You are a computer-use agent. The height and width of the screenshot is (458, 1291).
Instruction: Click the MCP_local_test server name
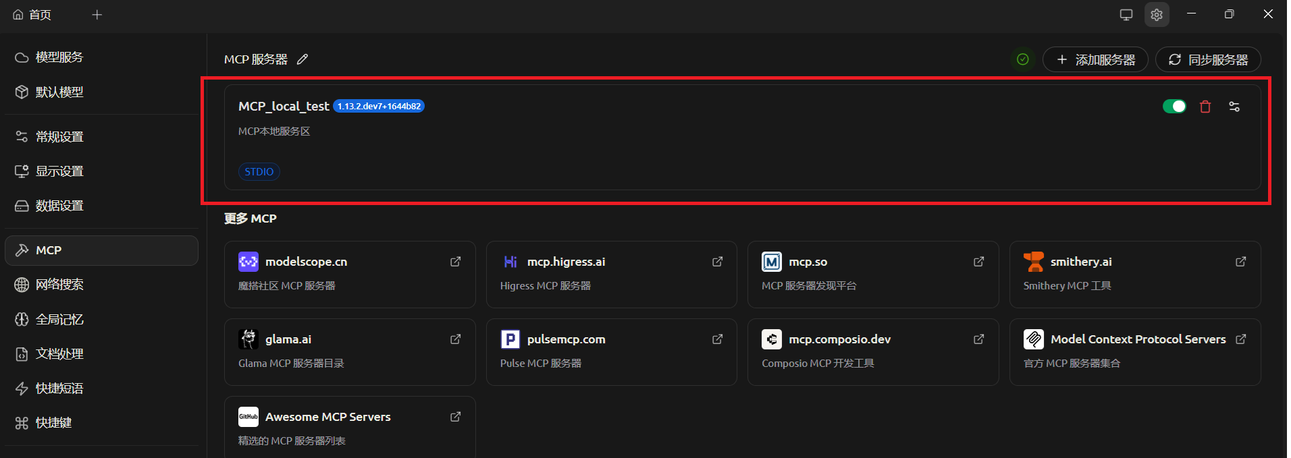[284, 107]
